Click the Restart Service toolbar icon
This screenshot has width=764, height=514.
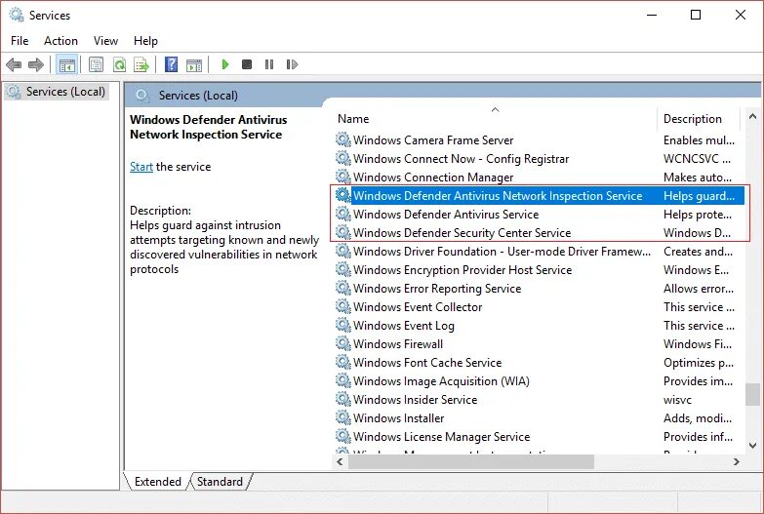pyautogui.click(x=292, y=64)
